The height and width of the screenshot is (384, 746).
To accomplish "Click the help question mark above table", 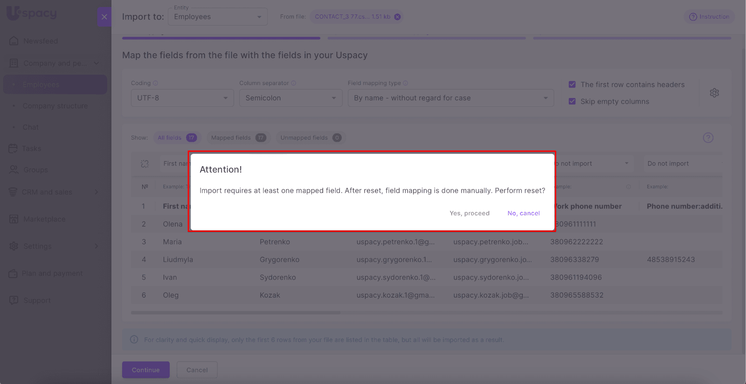I will tap(708, 138).
